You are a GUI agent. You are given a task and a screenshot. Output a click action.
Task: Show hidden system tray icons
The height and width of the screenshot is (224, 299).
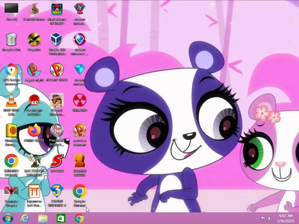256,218
